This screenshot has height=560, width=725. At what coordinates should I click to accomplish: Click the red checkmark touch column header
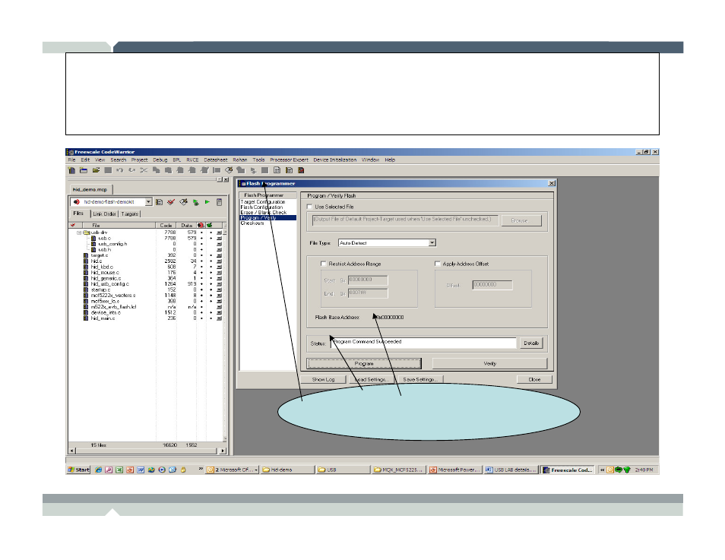[x=73, y=225]
